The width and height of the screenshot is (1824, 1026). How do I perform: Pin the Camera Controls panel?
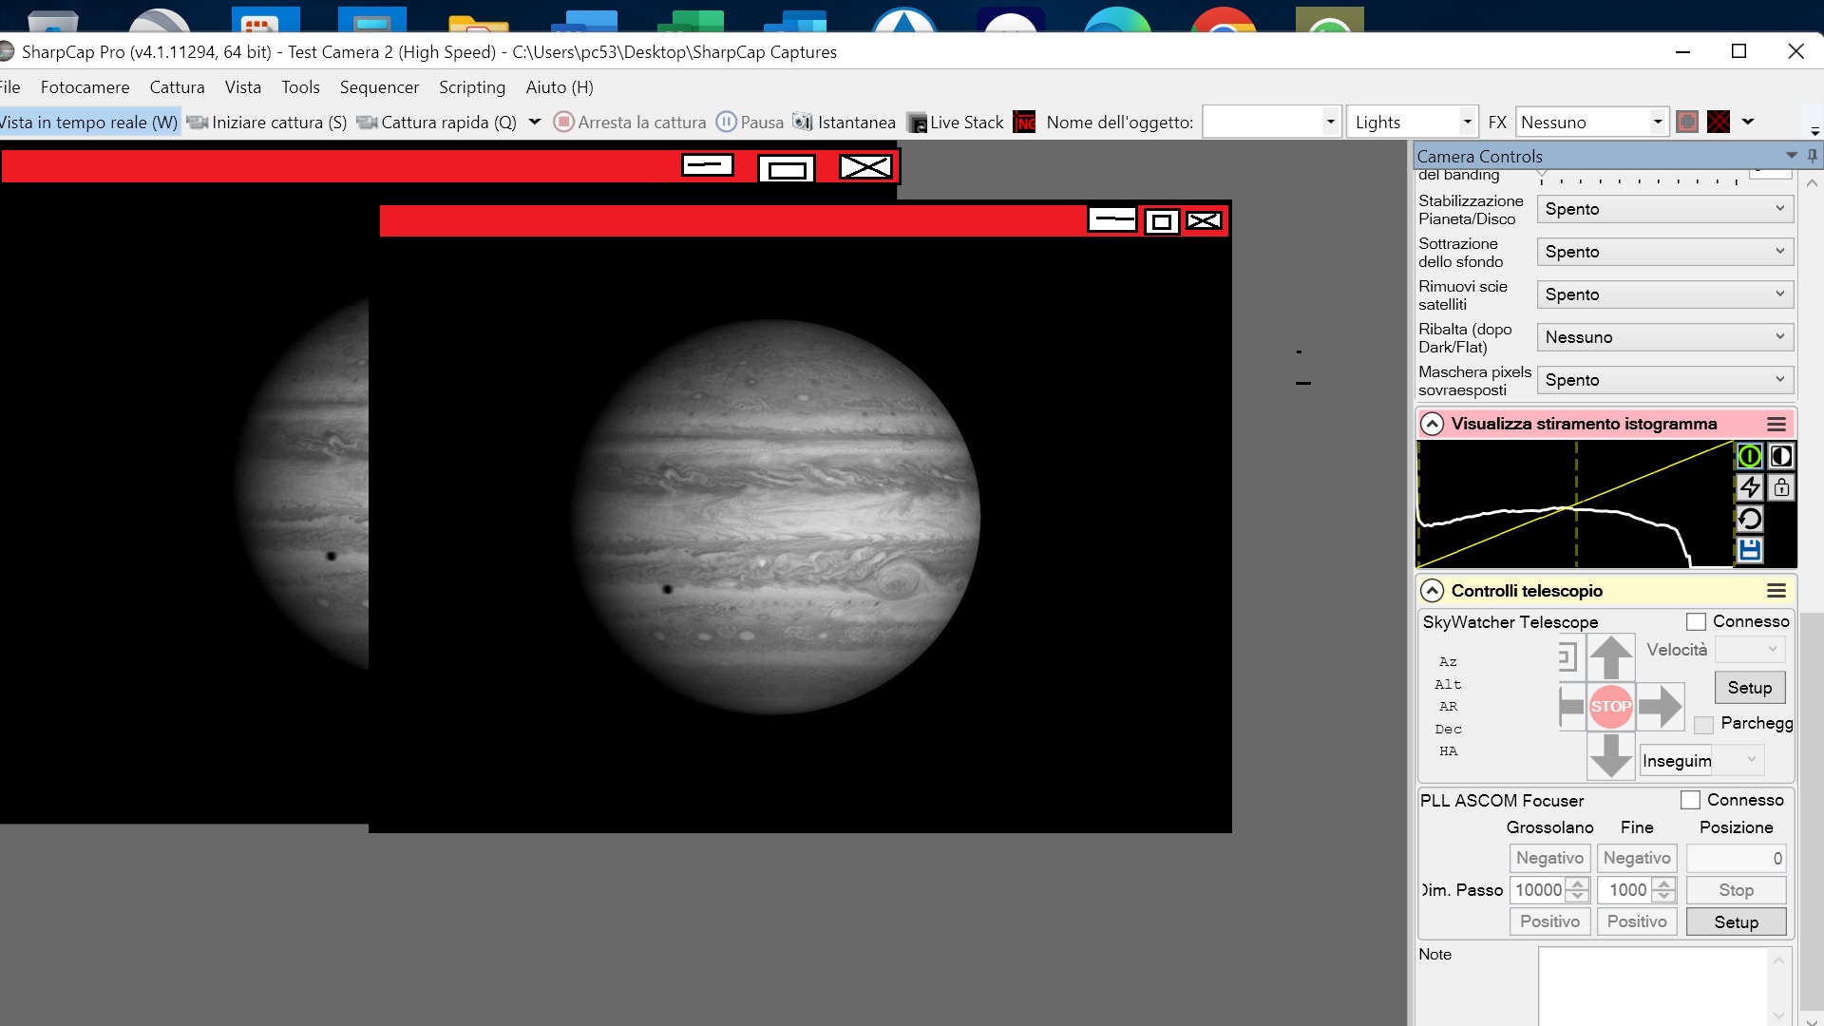1813,156
